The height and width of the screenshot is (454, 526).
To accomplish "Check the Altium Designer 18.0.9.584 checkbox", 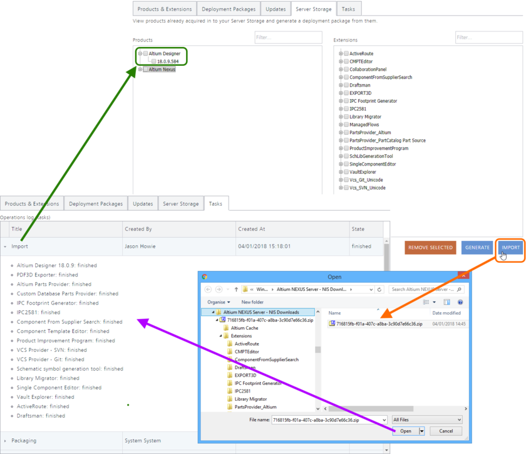I will tap(153, 61).
